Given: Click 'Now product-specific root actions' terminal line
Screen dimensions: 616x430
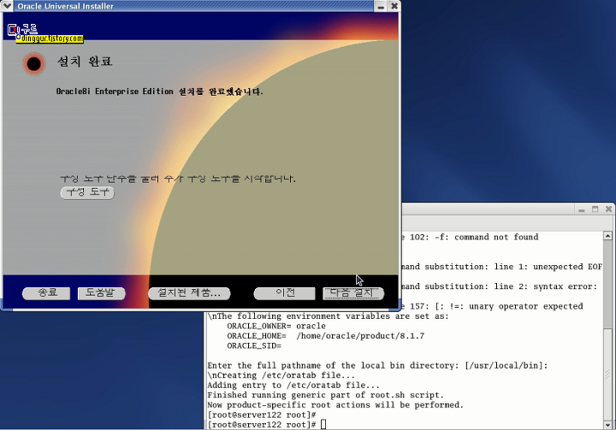Looking at the screenshot, I should 335,405.
